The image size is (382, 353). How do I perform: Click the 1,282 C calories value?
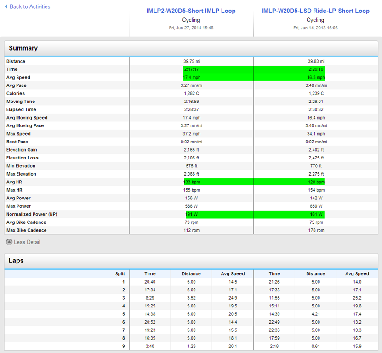(x=191, y=94)
